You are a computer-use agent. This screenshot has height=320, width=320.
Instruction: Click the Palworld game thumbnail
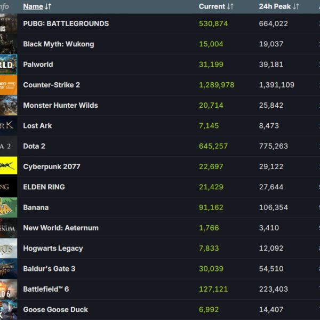pyautogui.click(x=8, y=65)
